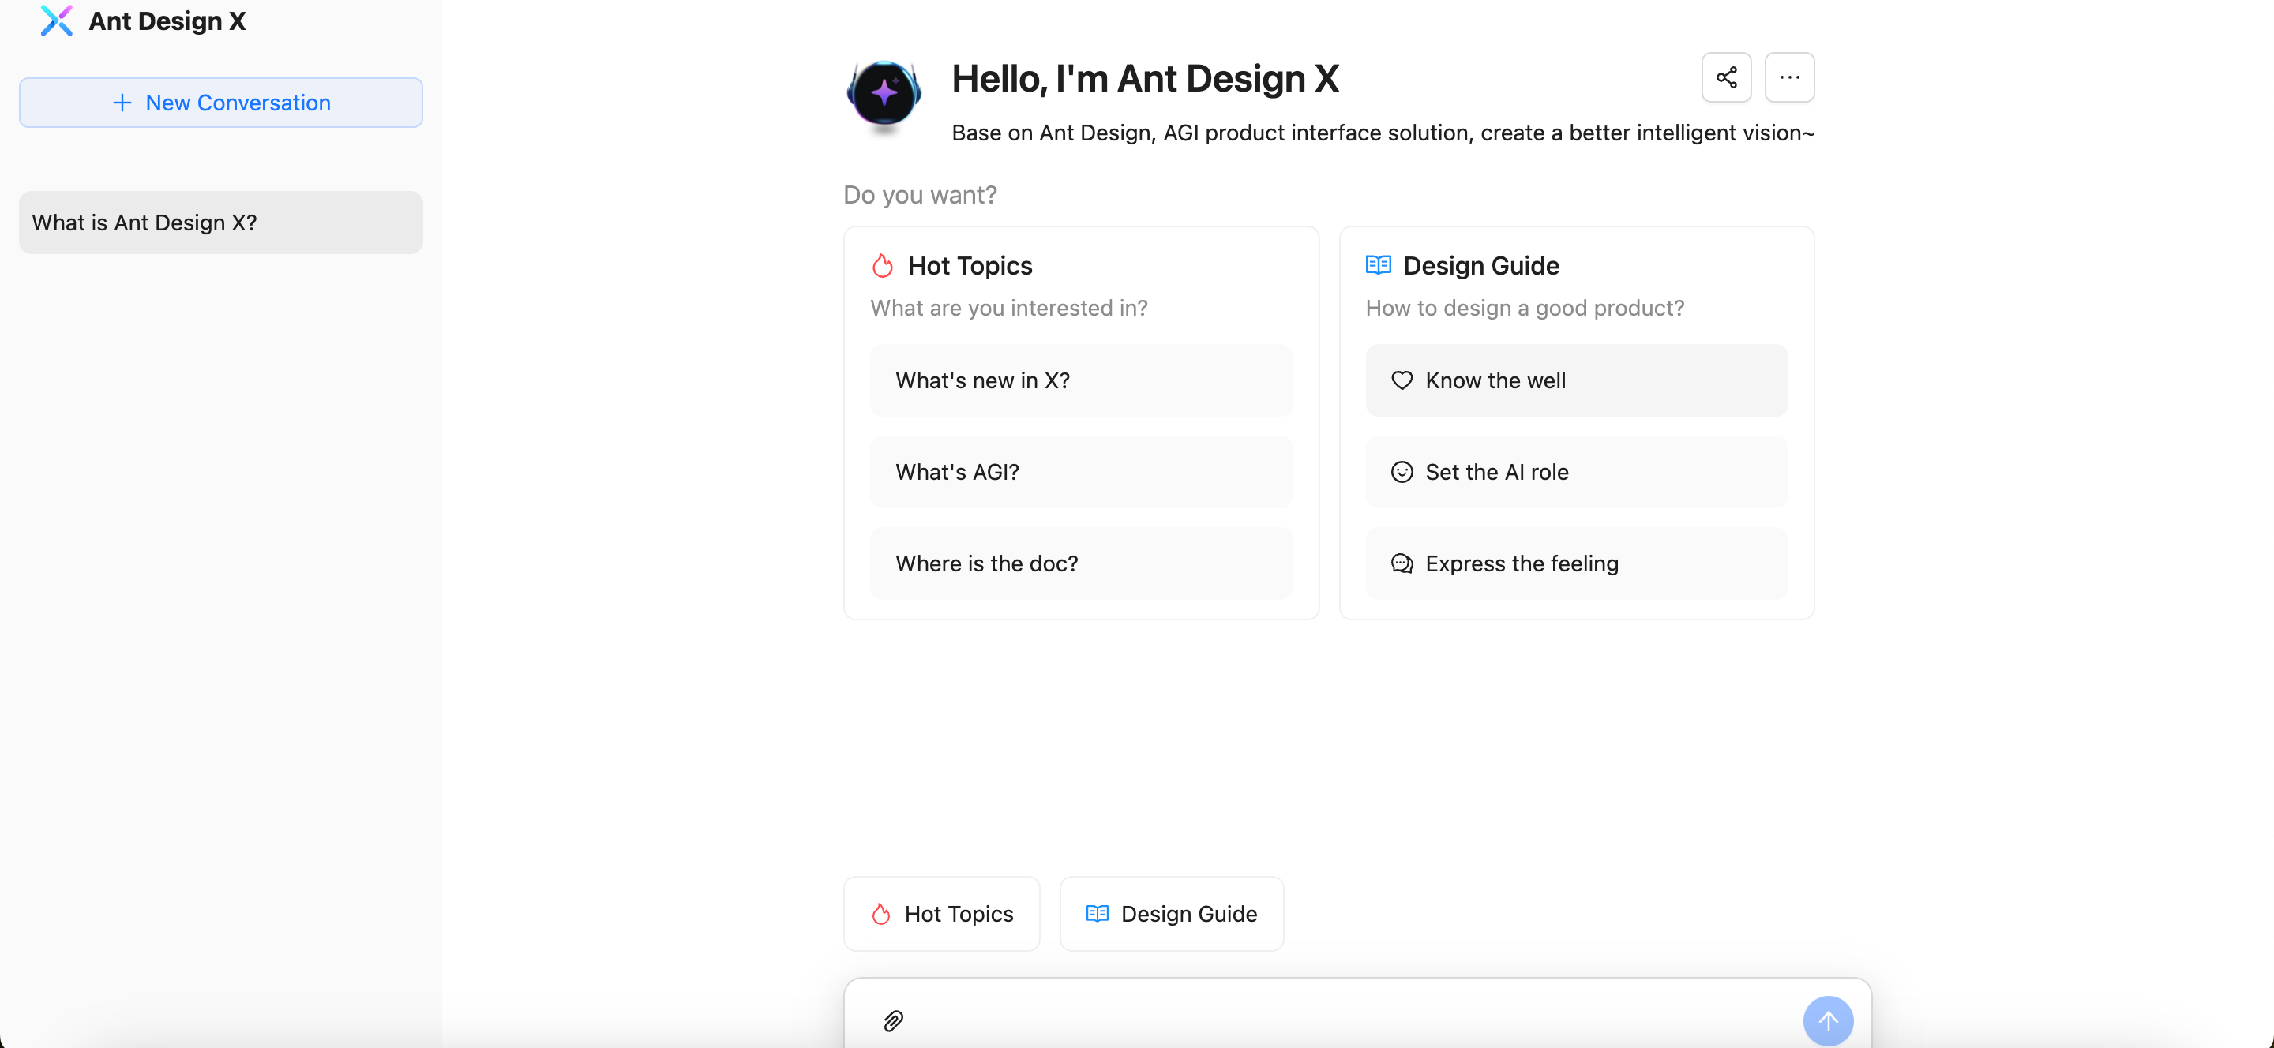Choose the What's AGI? prompt
Viewport: 2274px width, 1048px height.
pos(1080,472)
